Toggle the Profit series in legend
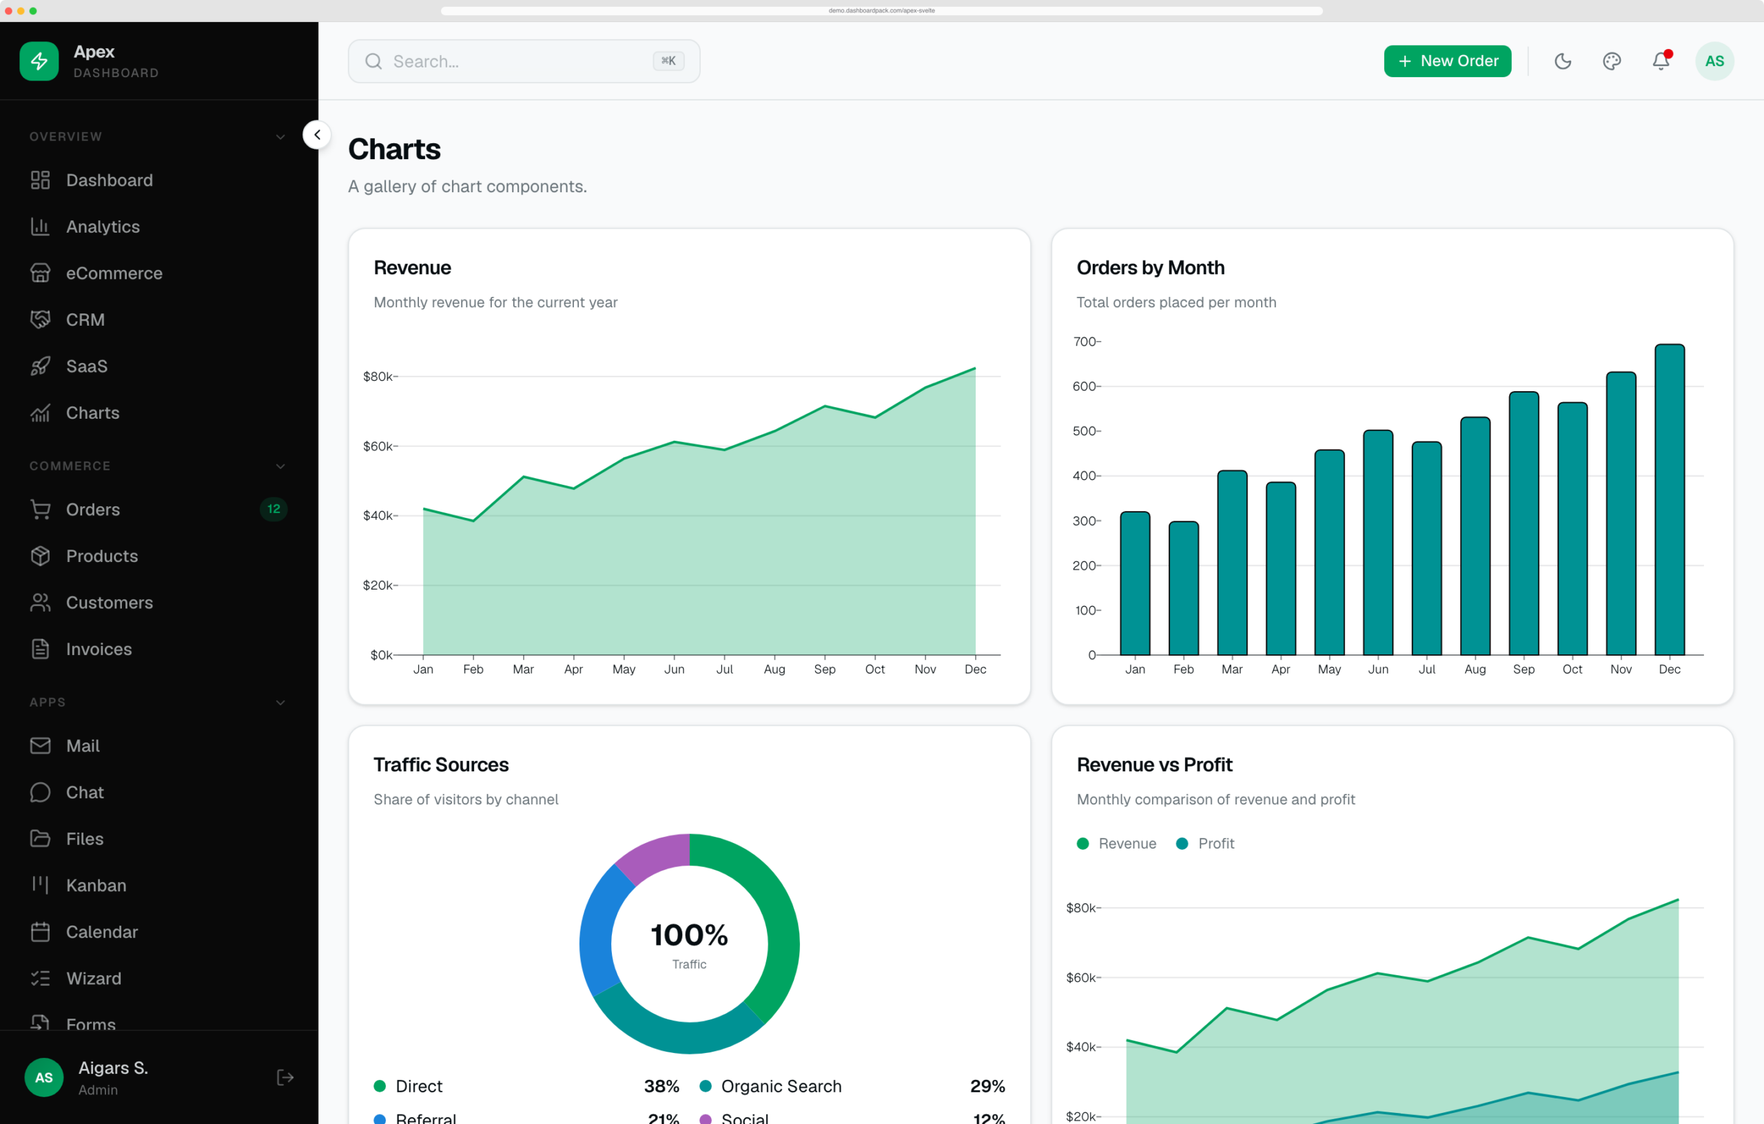This screenshot has height=1124, width=1764. tap(1205, 844)
